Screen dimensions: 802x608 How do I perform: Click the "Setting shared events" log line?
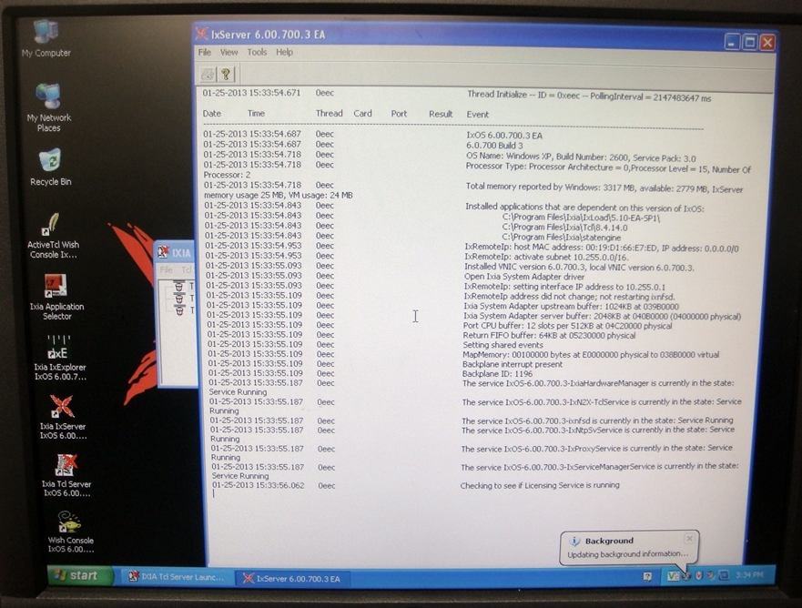click(x=503, y=345)
